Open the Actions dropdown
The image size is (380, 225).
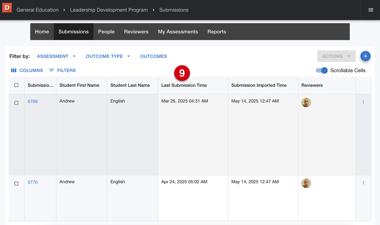[x=336, y=56]
